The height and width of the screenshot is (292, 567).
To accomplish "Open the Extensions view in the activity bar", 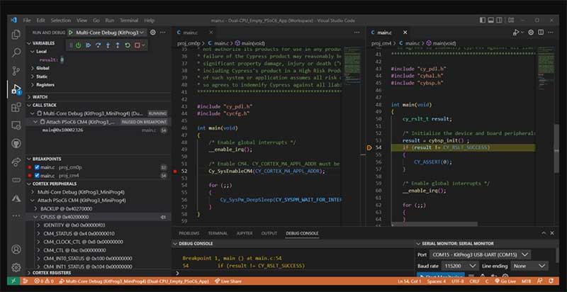I will [16, 108].
